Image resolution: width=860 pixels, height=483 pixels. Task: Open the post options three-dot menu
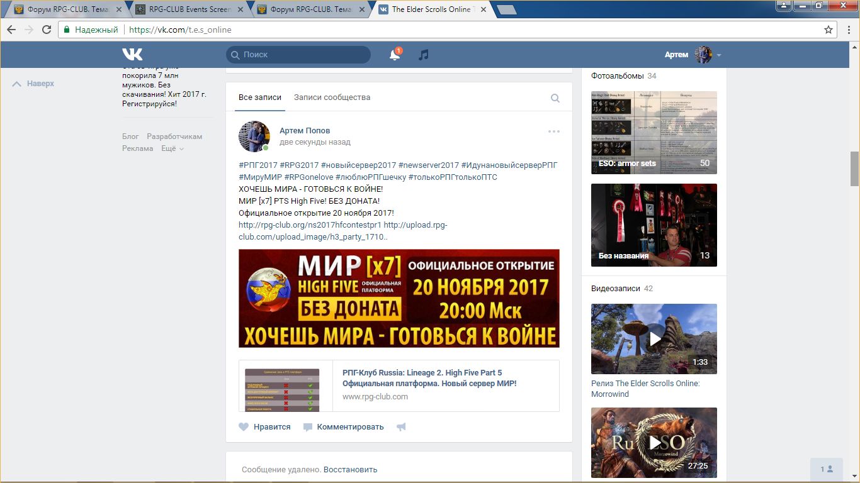click(554, 131)
